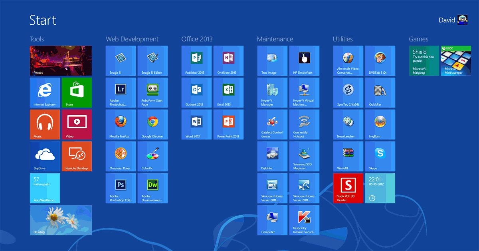Open Soda PDF 3D Reader tile

pos(348,188)
